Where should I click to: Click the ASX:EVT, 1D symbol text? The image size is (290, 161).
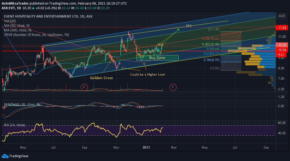tap(11, 8)
